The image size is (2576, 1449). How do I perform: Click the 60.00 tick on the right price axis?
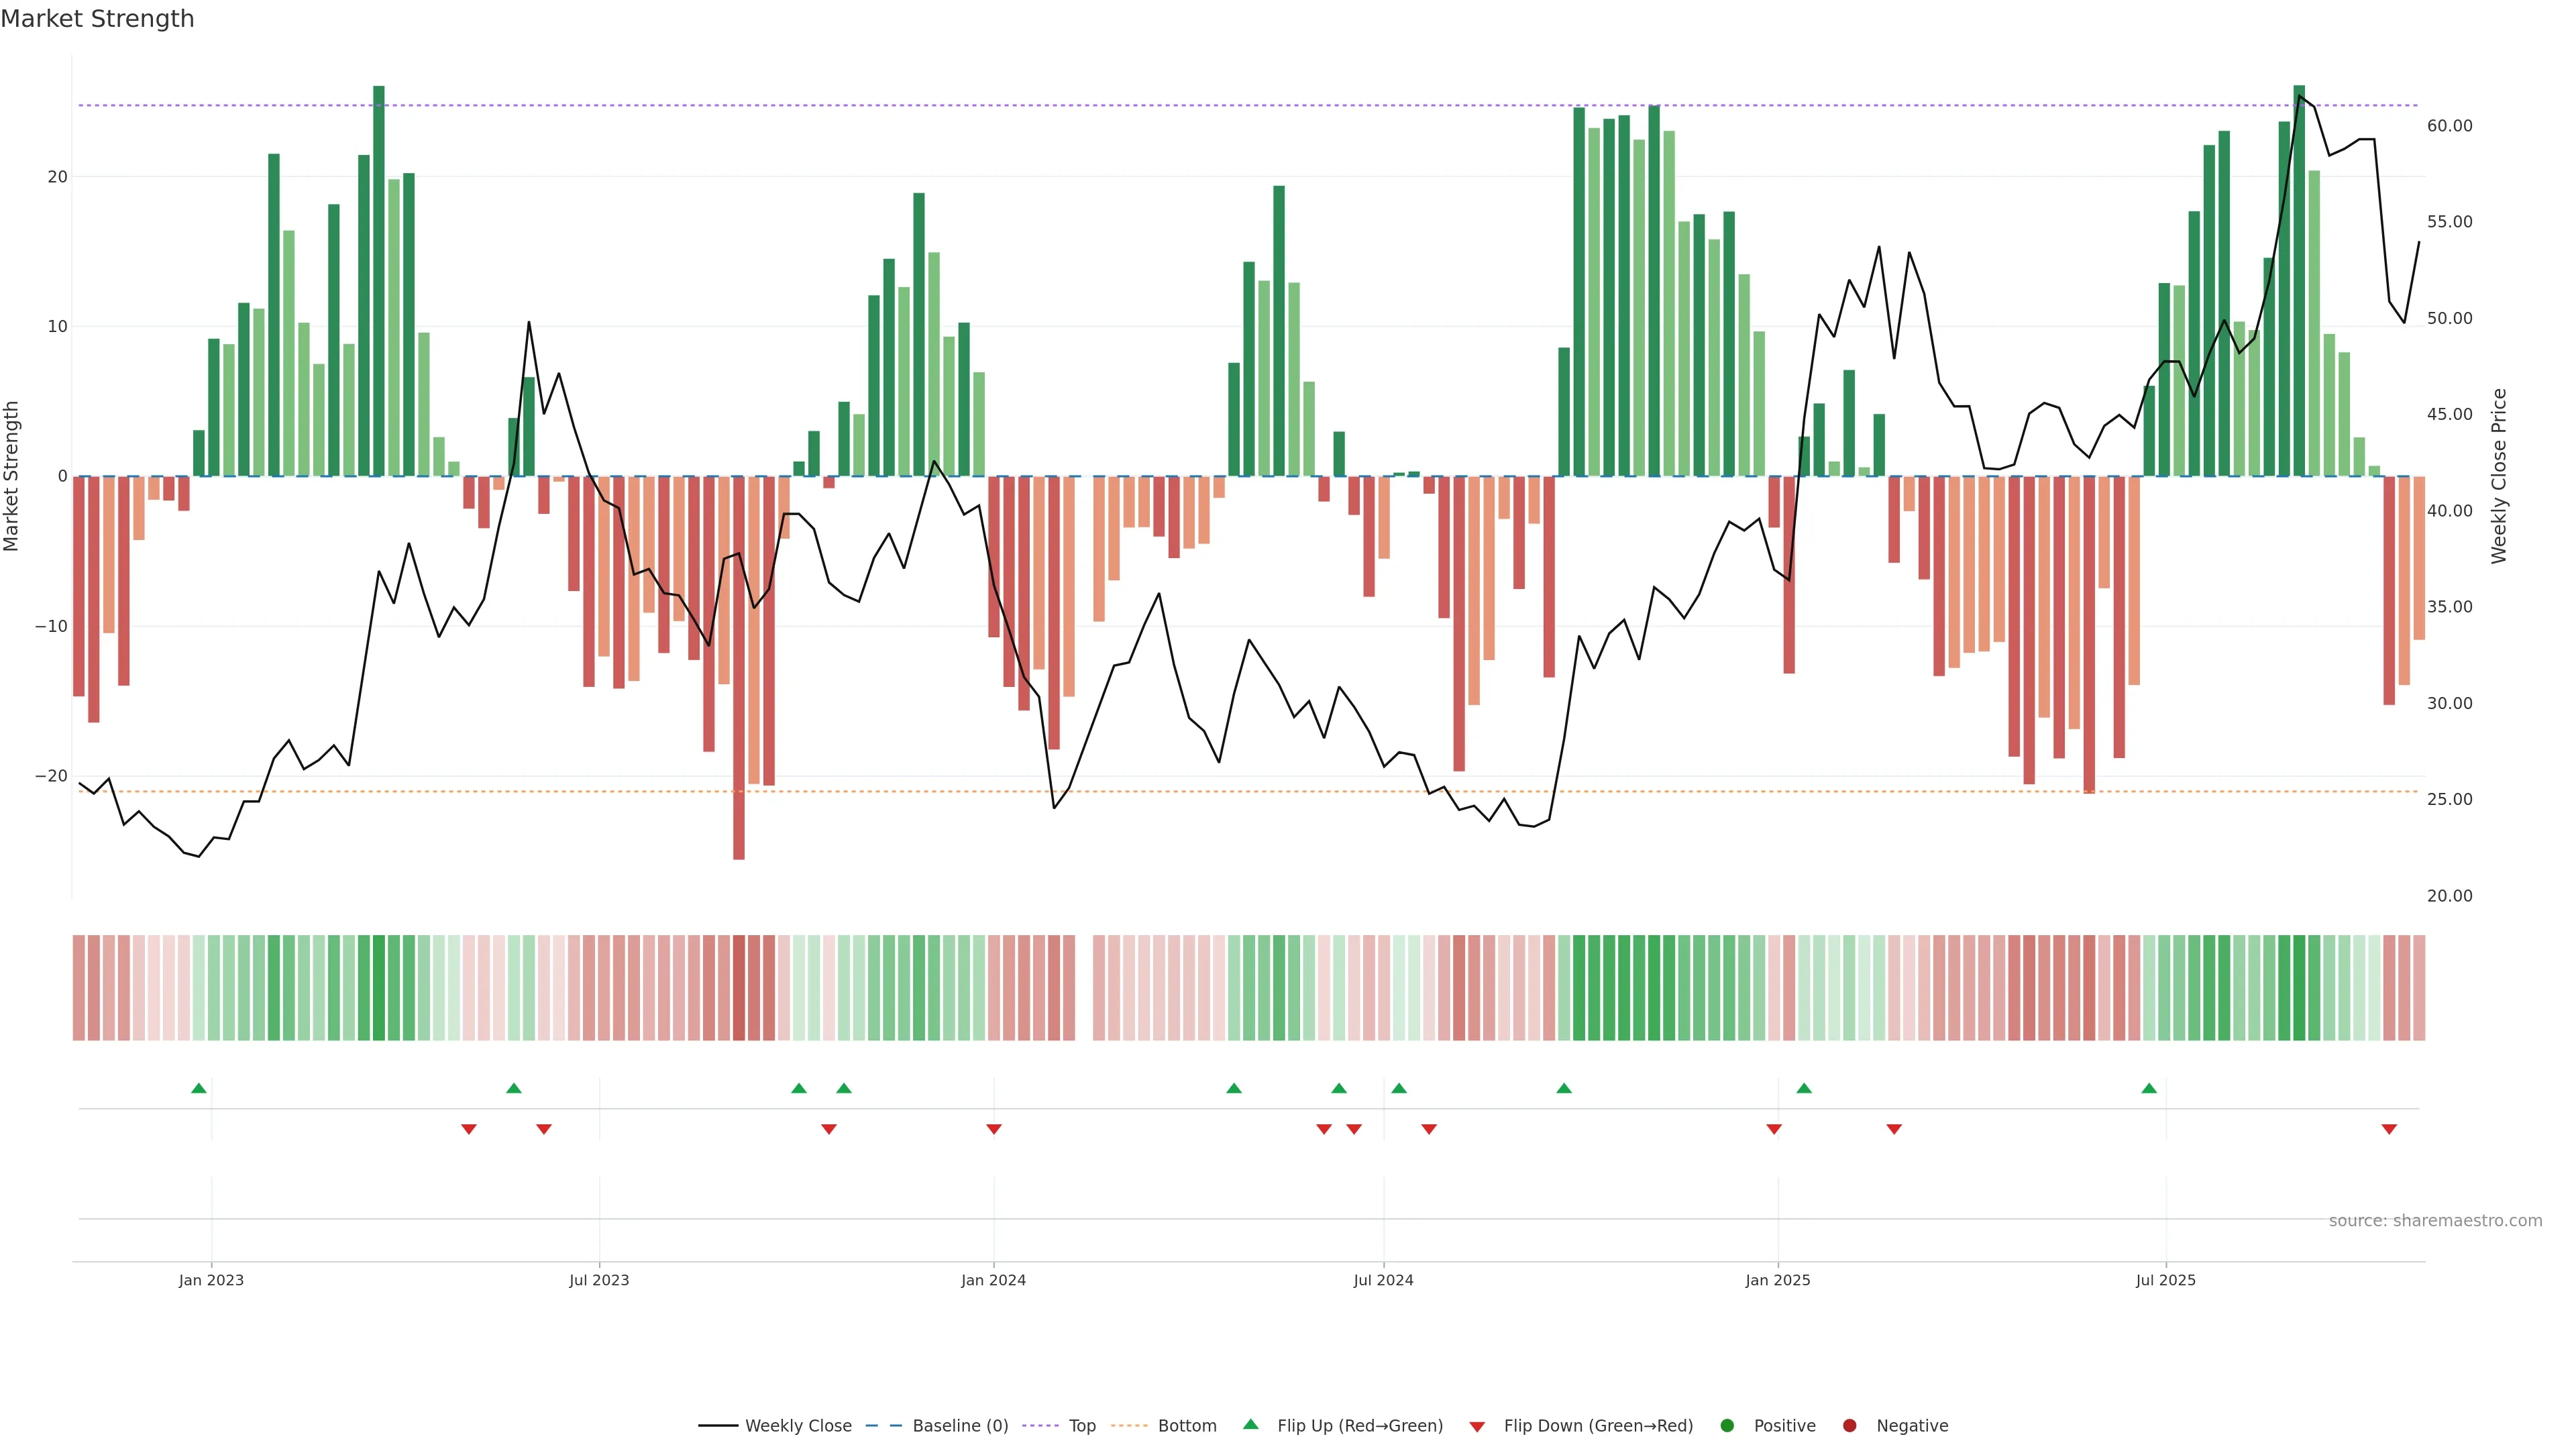tap(2449, 126)
